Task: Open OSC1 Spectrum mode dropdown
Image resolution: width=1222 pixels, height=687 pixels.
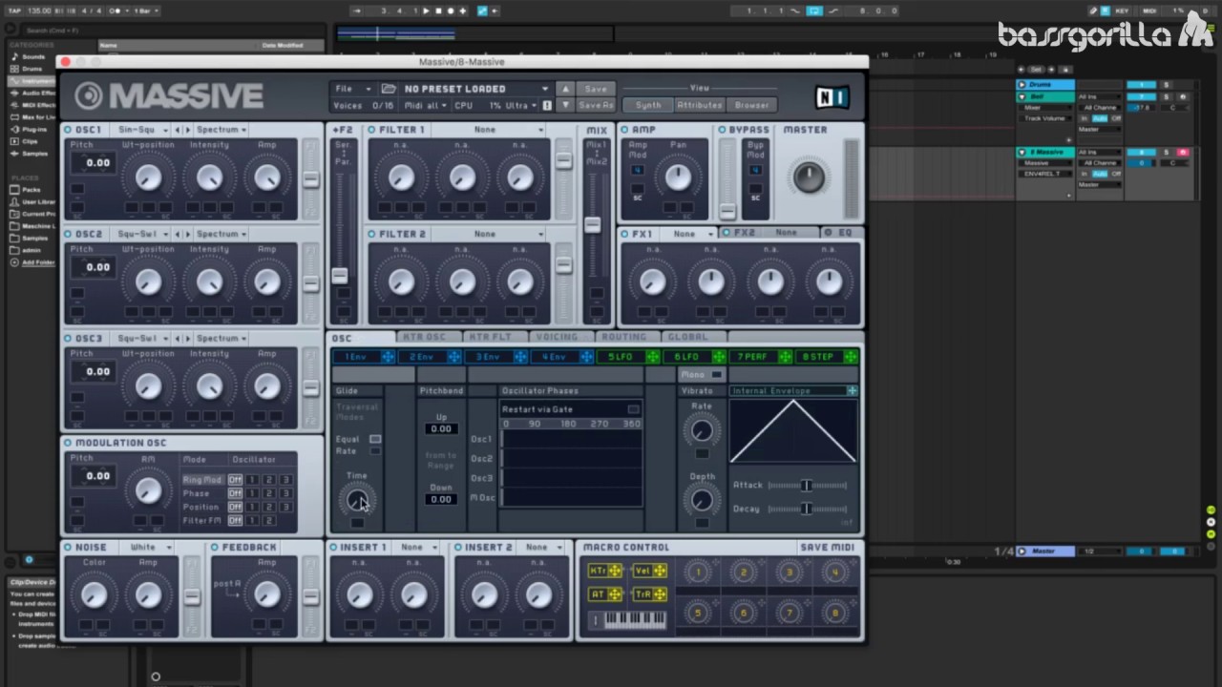Action: [222, 130]
